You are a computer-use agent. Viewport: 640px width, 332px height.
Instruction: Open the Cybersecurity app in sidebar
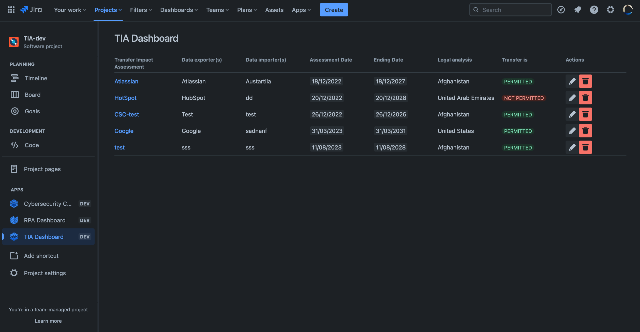[x=48, y=204]
